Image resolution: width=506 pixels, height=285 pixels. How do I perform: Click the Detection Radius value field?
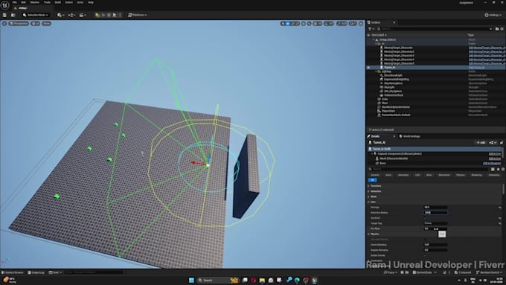[x=435, y=213]
